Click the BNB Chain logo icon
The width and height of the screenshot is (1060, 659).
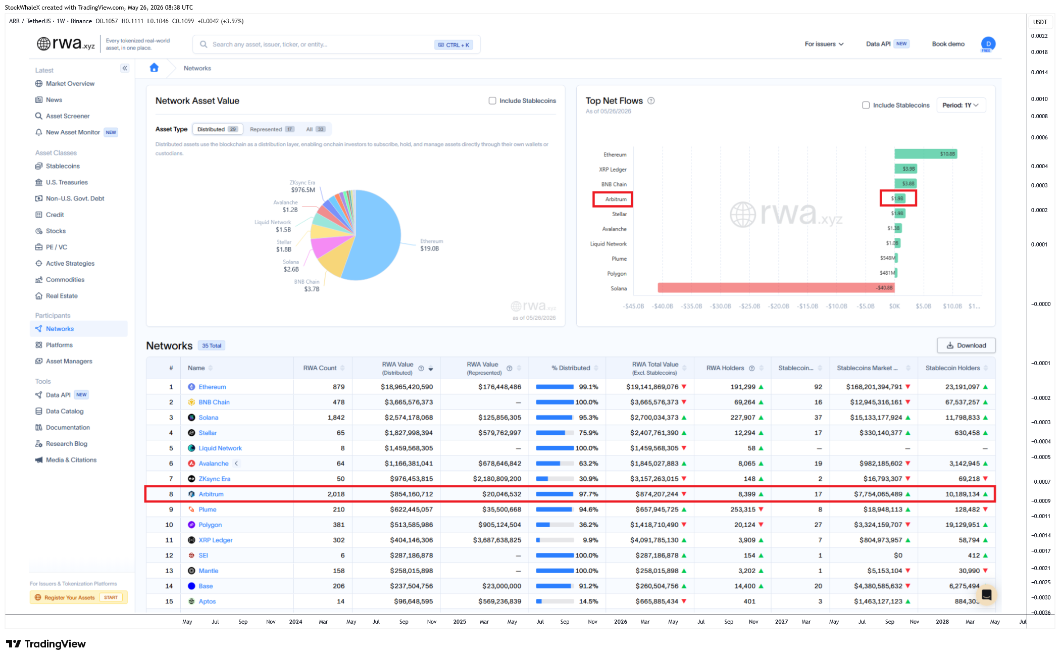click(x=191, y=402)
